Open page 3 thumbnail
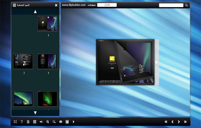Screen dimensions: 201x128 48,61
